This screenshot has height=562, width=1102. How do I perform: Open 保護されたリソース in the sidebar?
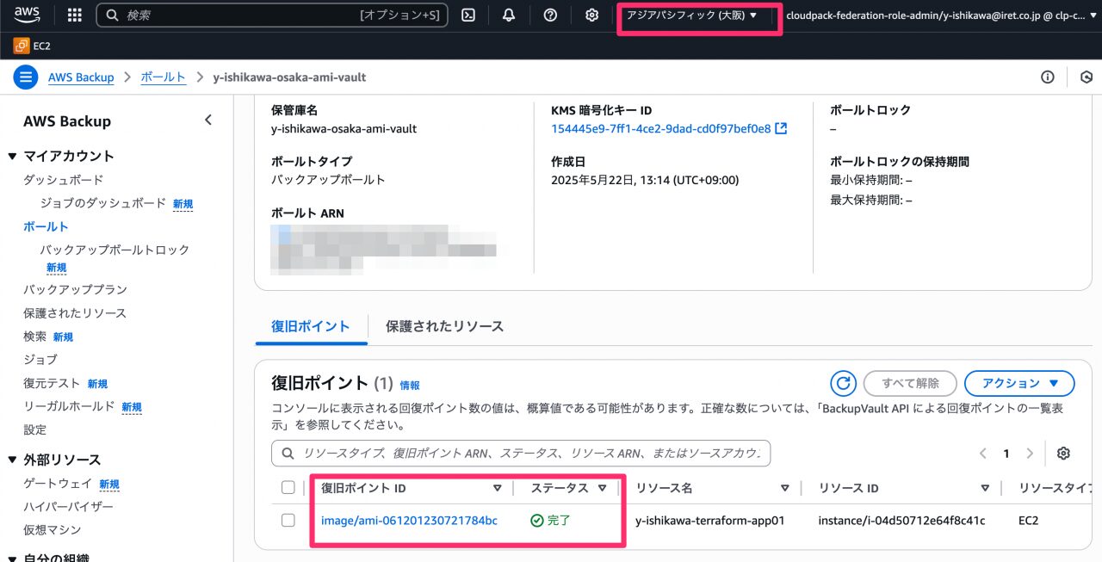[75, 313]
